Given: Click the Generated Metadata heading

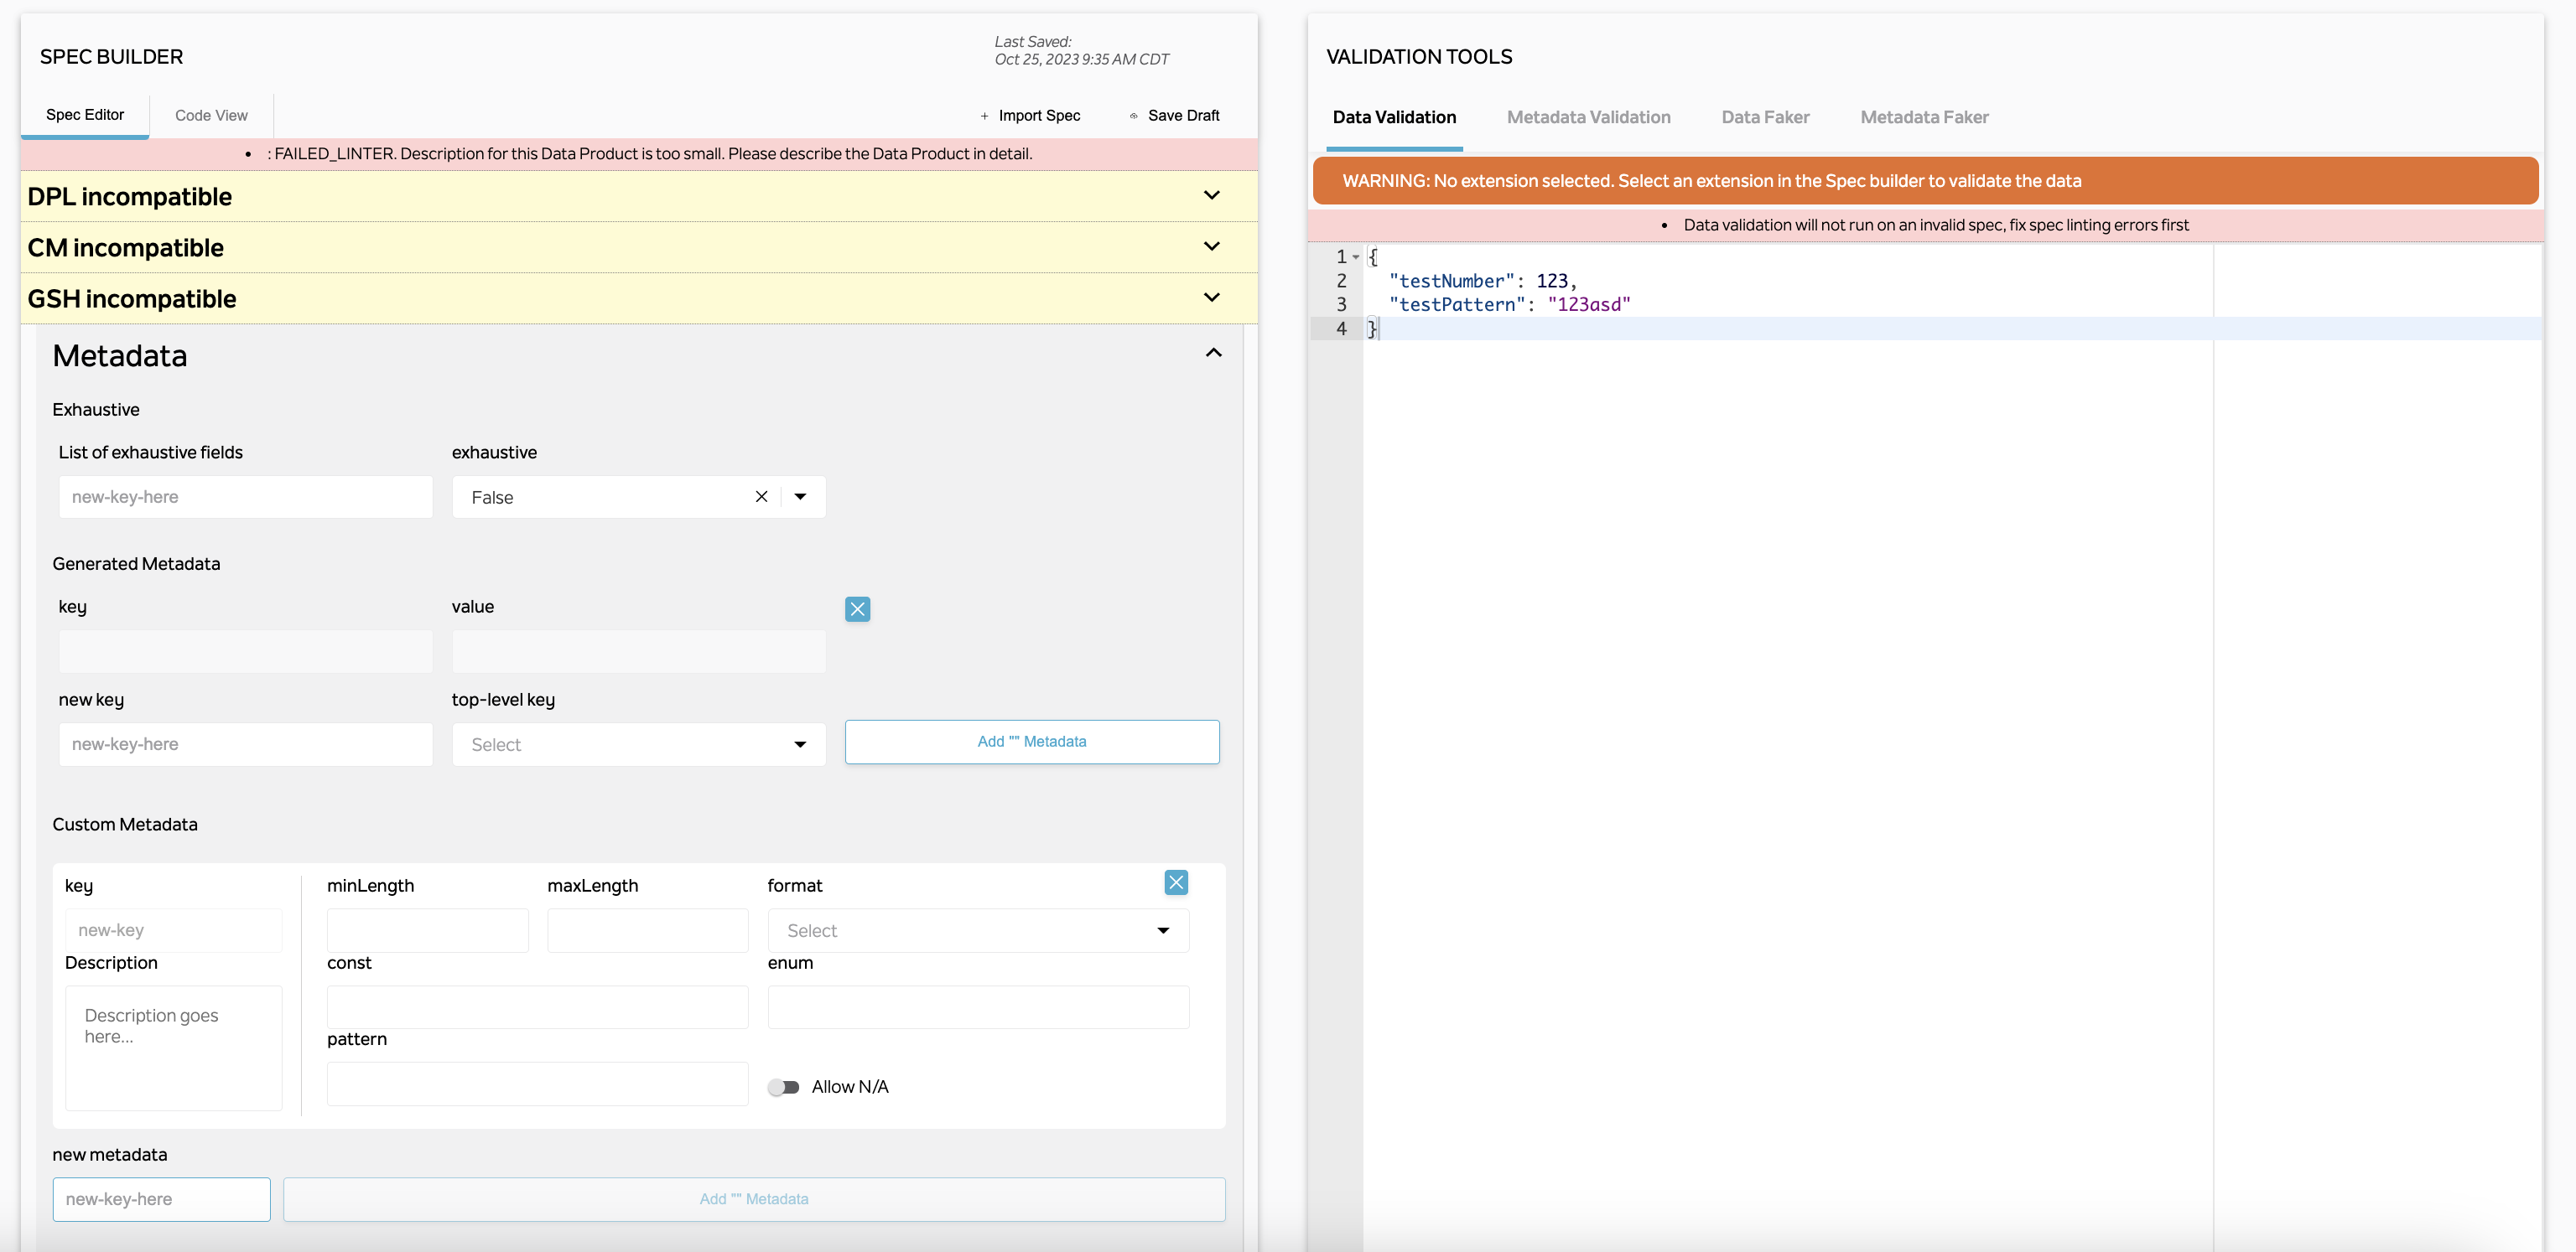Looking at the screenshot, I should point(136,563).
